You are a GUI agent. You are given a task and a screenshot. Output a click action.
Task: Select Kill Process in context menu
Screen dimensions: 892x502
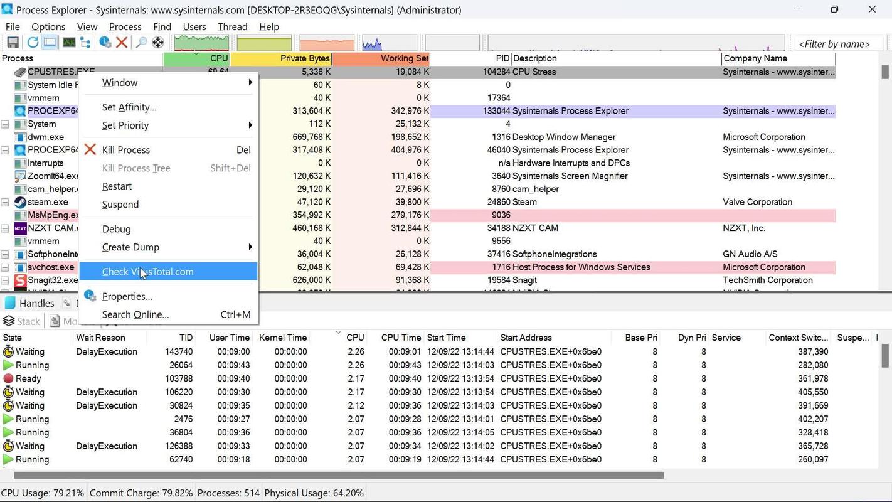[168, 149]
